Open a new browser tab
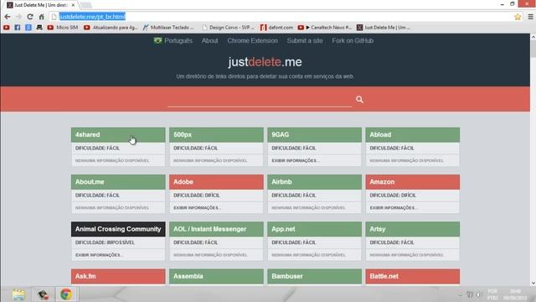The width and height of the screenshot is (536, 302). (x=85, y=5)
